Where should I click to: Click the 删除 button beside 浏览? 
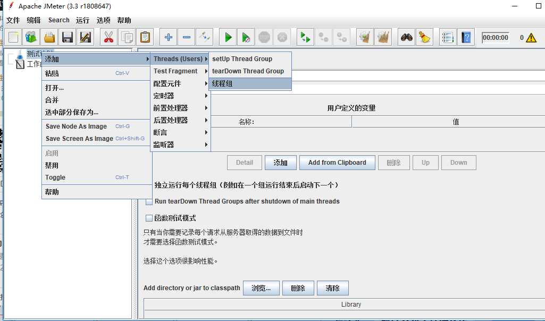(298, 288)
